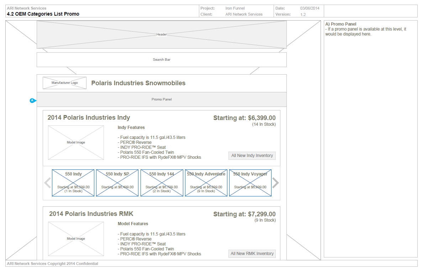Click the Polaris 550 Fan-Cooled Twin line in RMK section
Screen dimensions: 422x271
point(146,249)
